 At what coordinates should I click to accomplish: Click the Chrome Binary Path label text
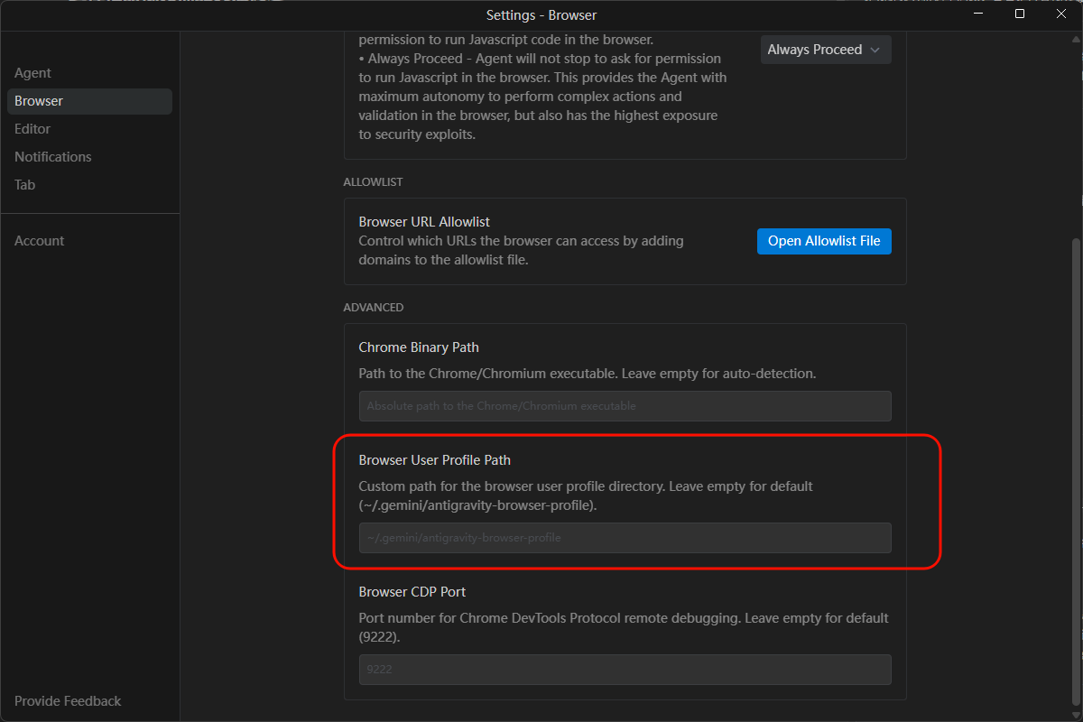[419, 347]
